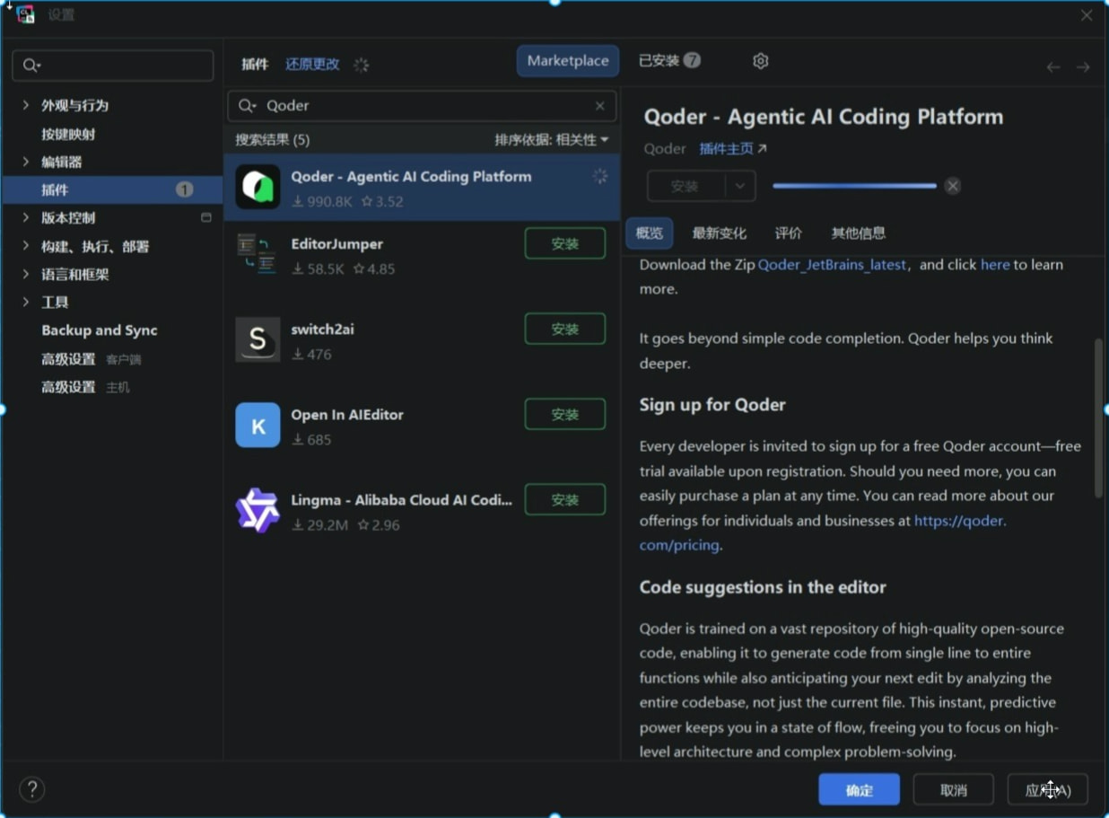
Task: Open the install button dropdown arrow
Action: click(740, 186)
